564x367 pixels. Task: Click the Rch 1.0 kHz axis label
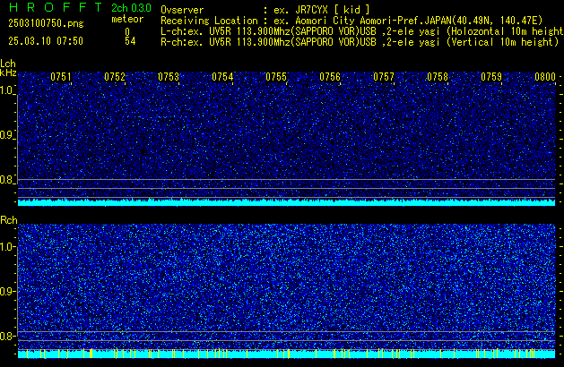[x=6, y=247]
